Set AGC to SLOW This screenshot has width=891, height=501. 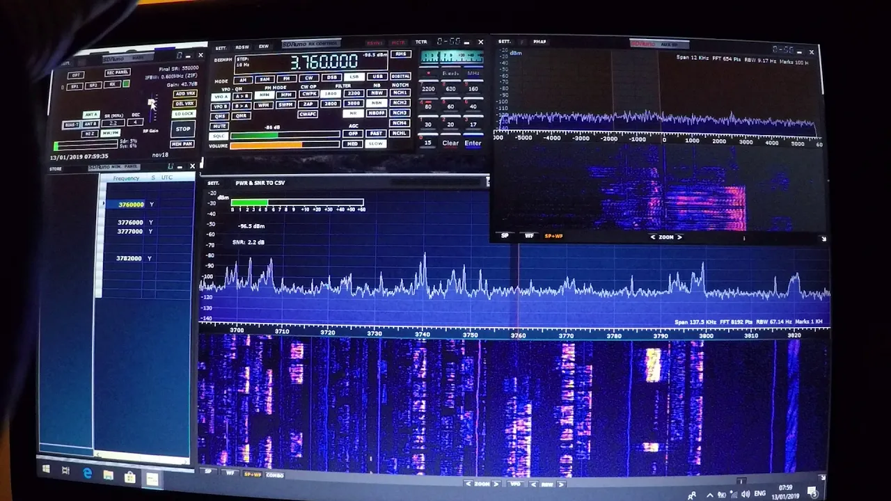[376, 143]
